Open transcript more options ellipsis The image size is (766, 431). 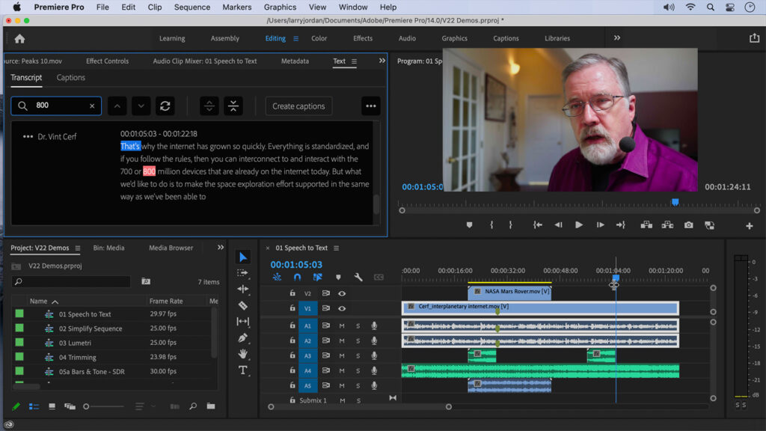coord(371,106)
